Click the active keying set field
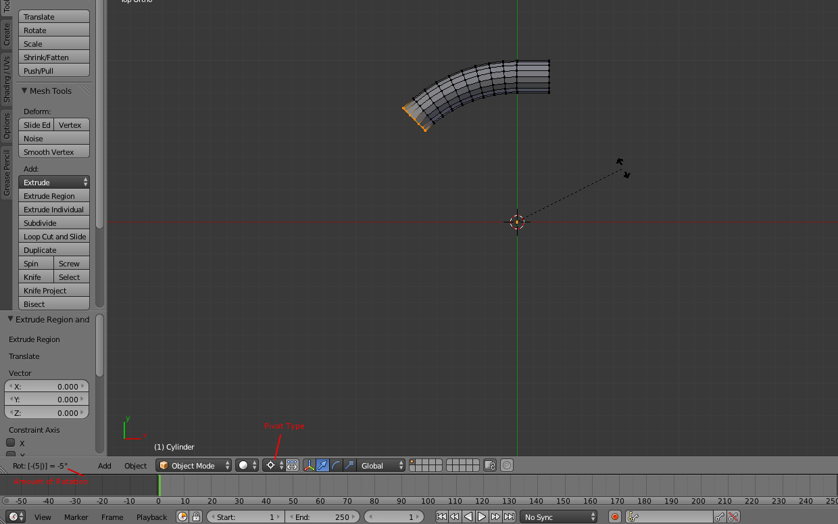 pyautogui.click(x=669, y=517)
